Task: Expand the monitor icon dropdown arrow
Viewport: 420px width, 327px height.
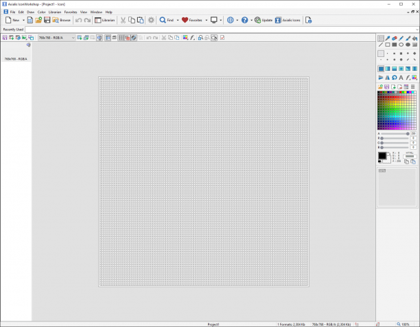Action: coord(221,20)
